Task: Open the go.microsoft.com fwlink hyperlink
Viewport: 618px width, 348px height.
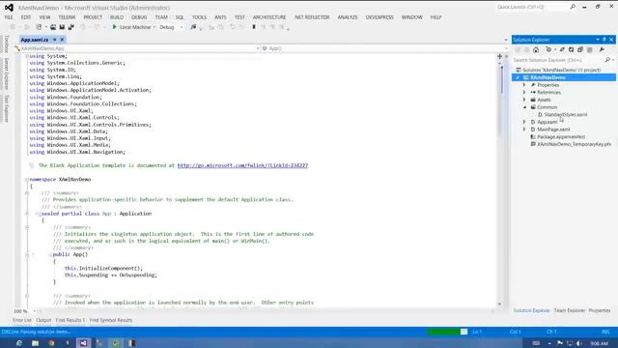Action: [x=242, y=165]
